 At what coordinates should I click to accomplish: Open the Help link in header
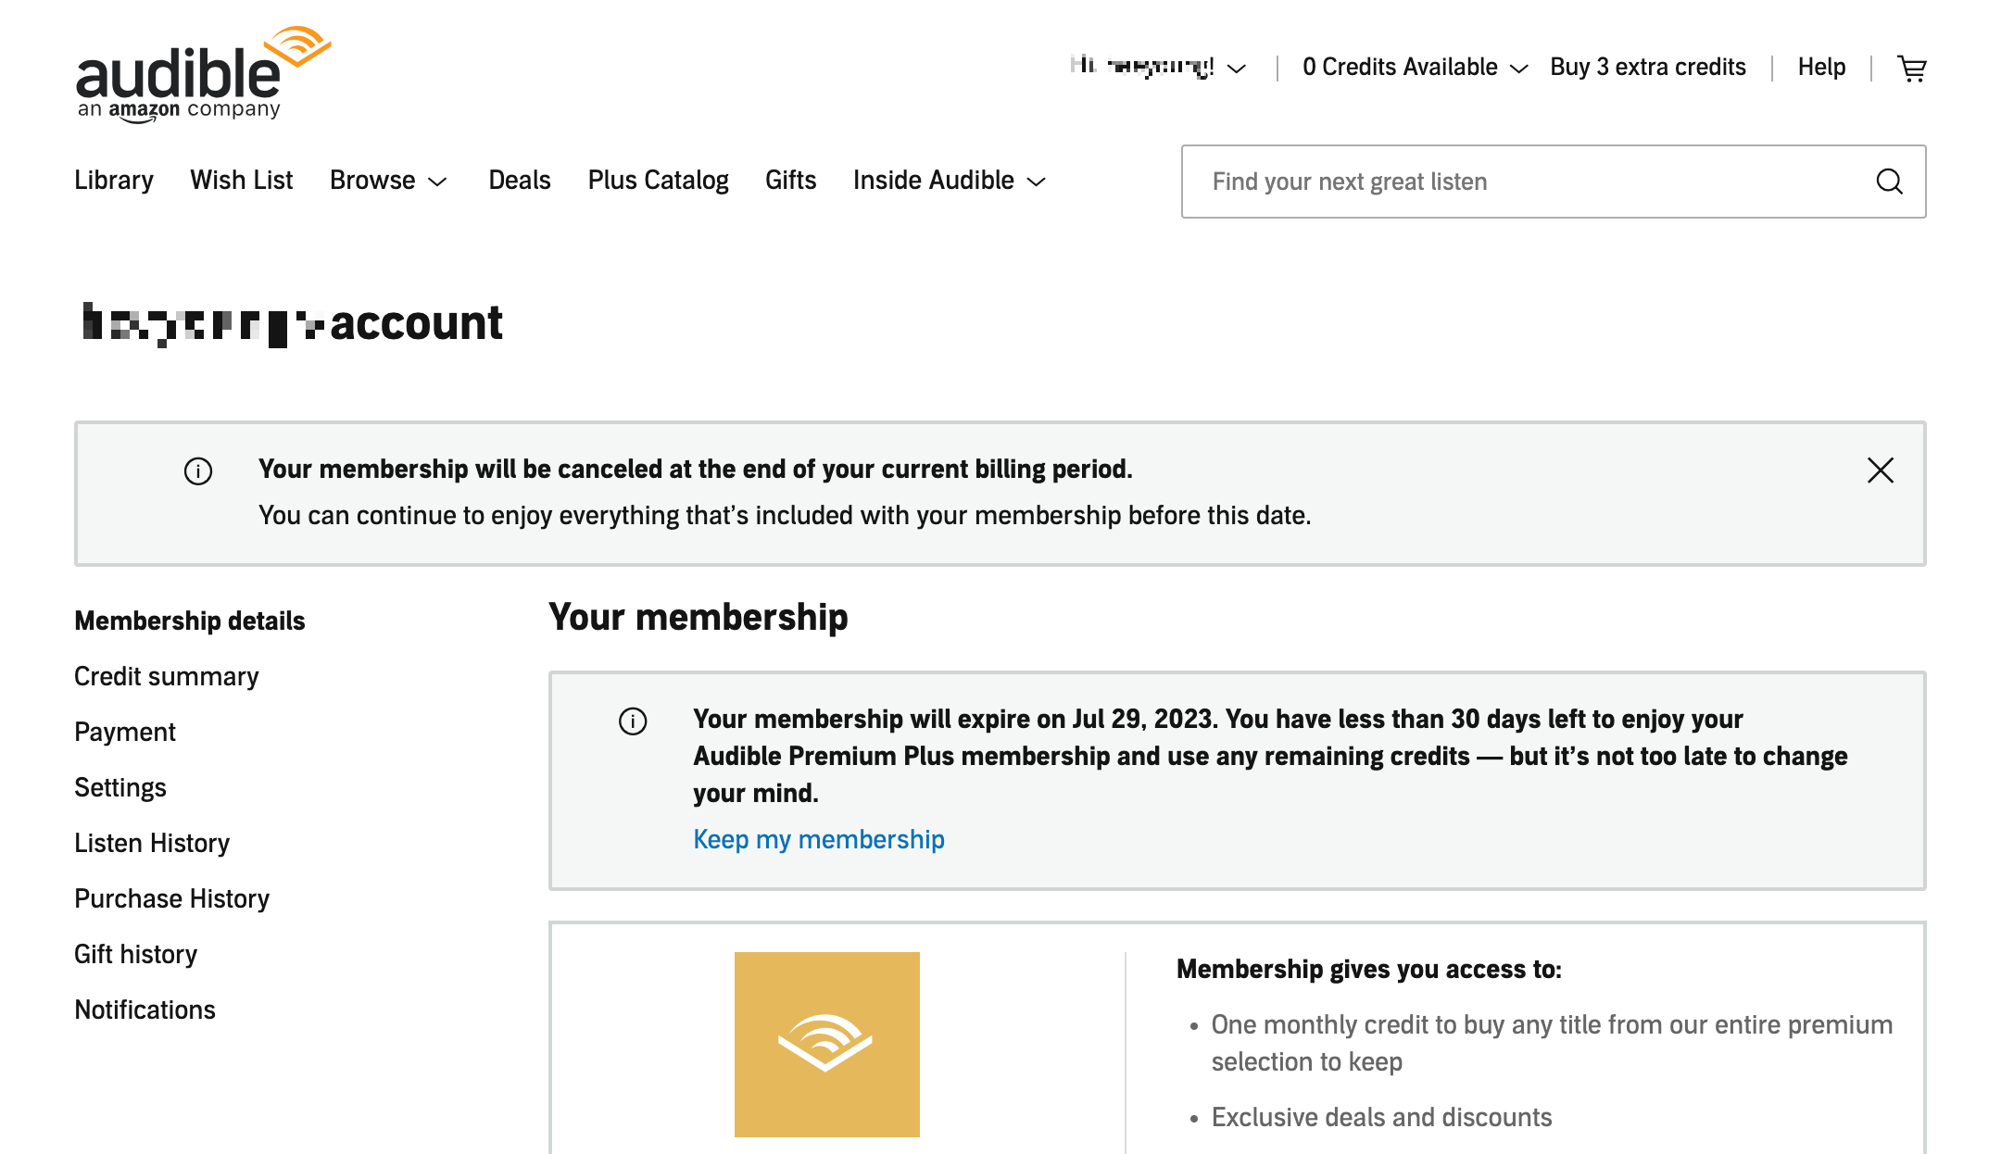(1821, 68)
